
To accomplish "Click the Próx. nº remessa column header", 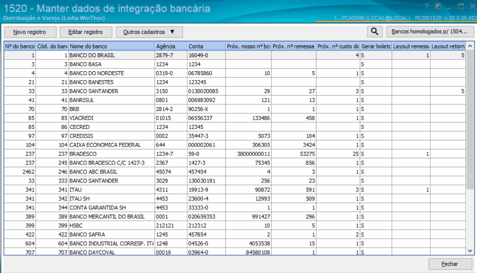I will (294, 46).
